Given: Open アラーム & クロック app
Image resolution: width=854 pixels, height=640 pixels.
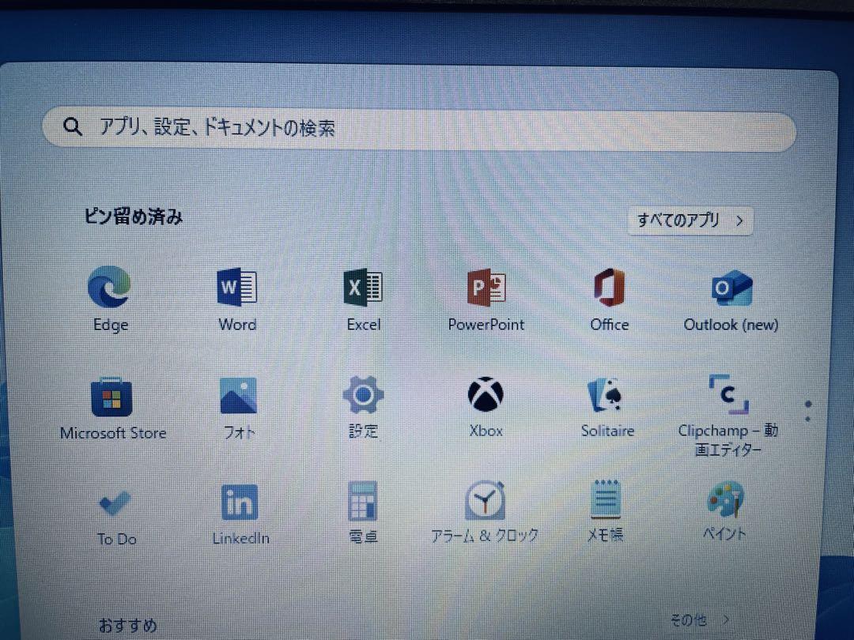Looking at the screenshot, I should point(485,500).
